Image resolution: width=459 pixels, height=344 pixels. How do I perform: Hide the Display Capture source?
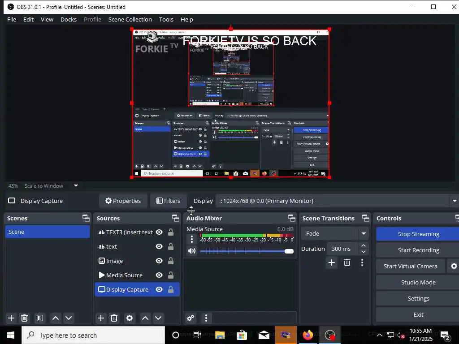[159, 289]
